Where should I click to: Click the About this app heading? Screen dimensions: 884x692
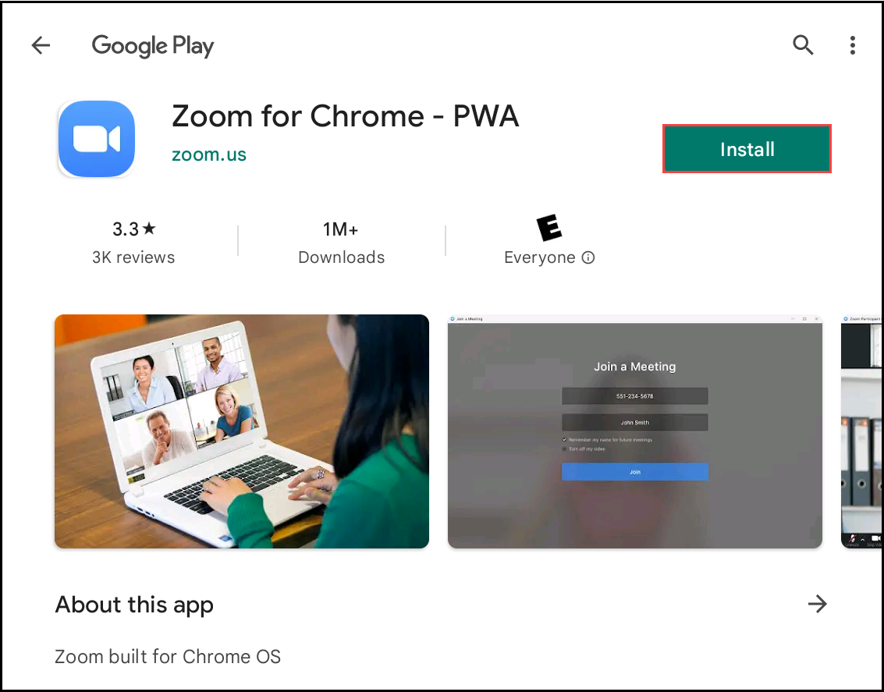134,605
